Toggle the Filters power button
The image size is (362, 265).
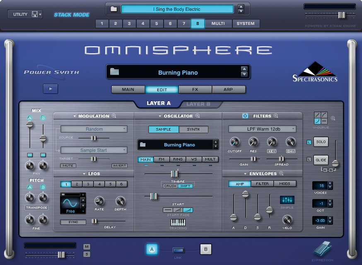[245, 116]
